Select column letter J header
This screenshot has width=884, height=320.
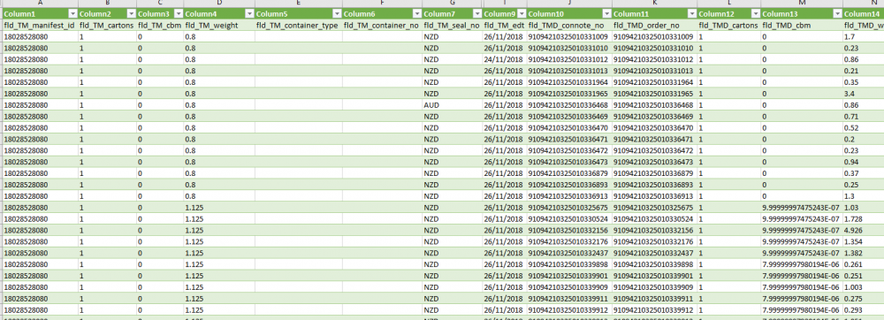(x=569, y=4)
